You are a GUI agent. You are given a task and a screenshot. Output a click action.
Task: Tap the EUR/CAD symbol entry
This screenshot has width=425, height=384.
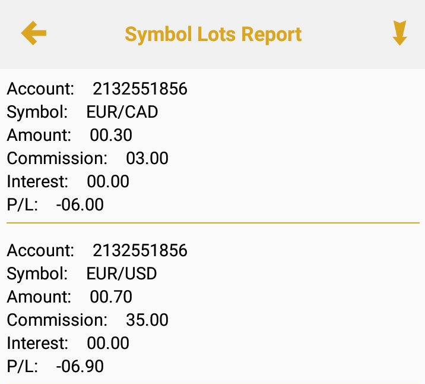[x=122, y=112]
